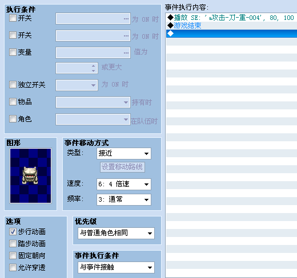Open the 类型 movement type dropdown

pyautogui.click(x=124, y=153)
